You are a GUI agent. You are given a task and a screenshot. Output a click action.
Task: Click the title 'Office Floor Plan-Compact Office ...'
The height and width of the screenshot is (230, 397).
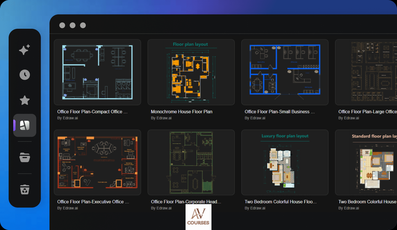pos(92,112)
